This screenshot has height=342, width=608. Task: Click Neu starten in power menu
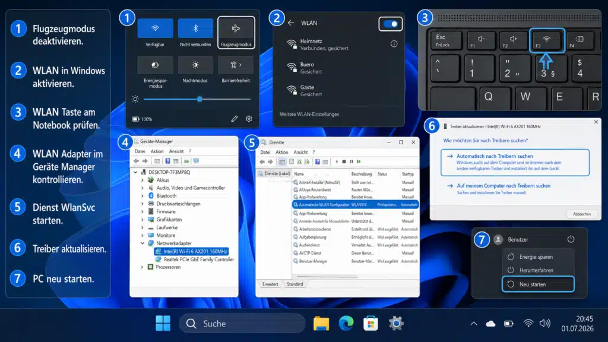click(538, 284)
